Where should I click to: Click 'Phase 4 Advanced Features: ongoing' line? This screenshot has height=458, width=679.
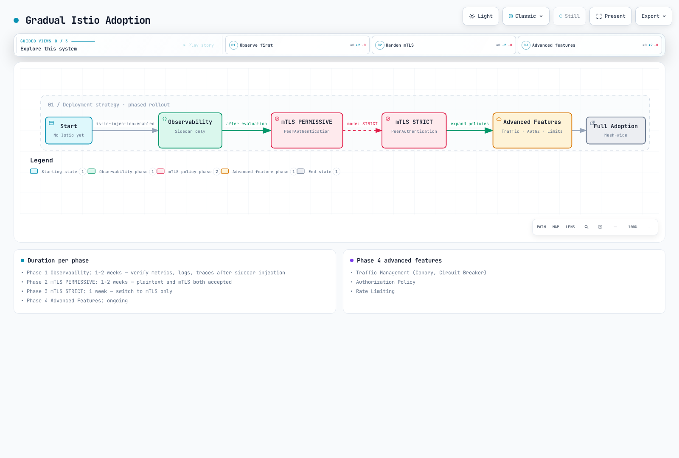tap(77, 301)
